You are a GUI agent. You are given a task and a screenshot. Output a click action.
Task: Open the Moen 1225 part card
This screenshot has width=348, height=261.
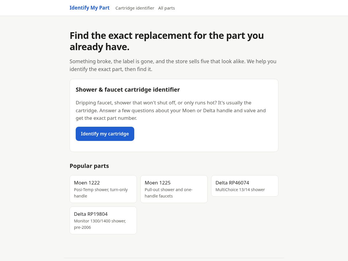174,189
